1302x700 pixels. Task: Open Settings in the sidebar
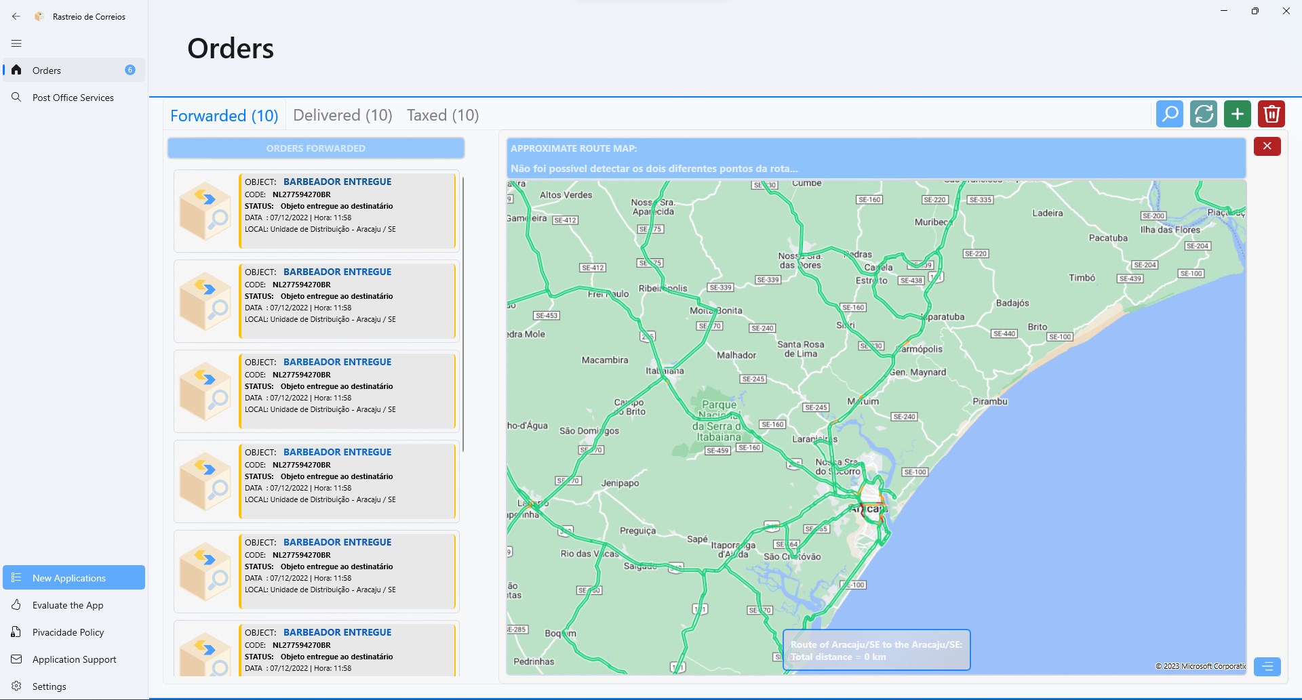point(49,686)
